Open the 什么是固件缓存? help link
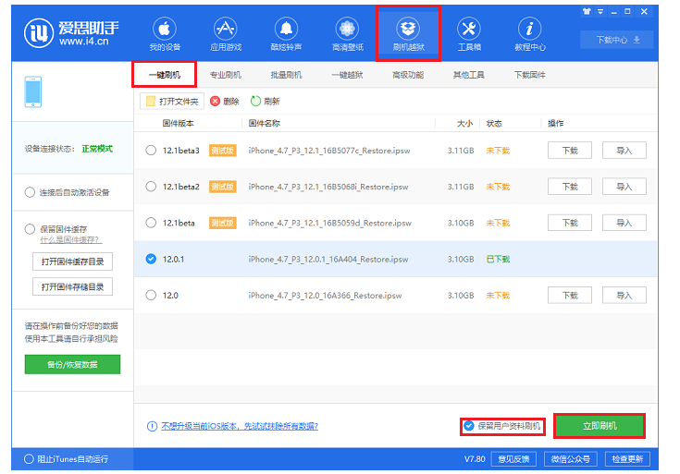The height and width of the screenshot is (474, 680). 71,240
